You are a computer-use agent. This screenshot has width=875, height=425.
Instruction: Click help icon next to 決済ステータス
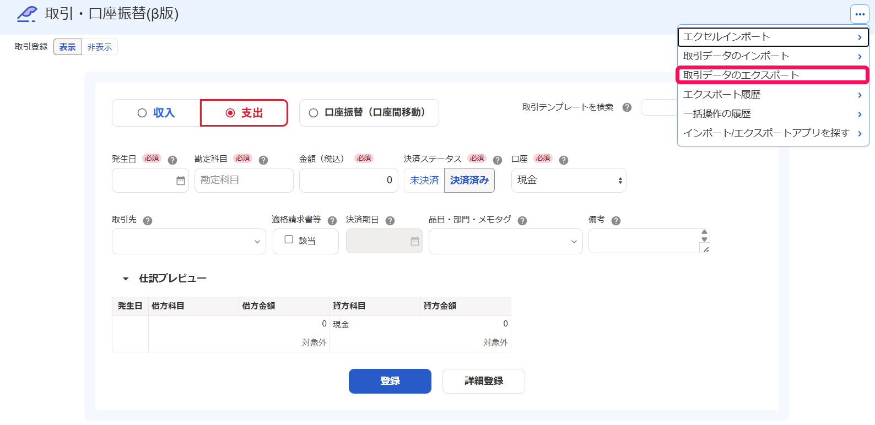498,160
